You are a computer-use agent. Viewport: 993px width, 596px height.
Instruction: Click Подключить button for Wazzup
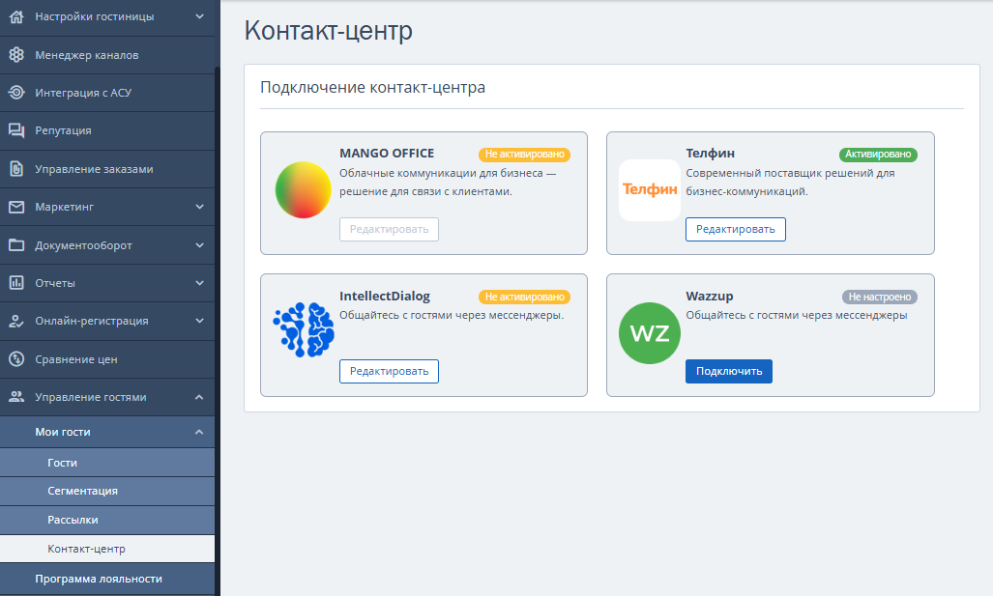click(729, 371)
